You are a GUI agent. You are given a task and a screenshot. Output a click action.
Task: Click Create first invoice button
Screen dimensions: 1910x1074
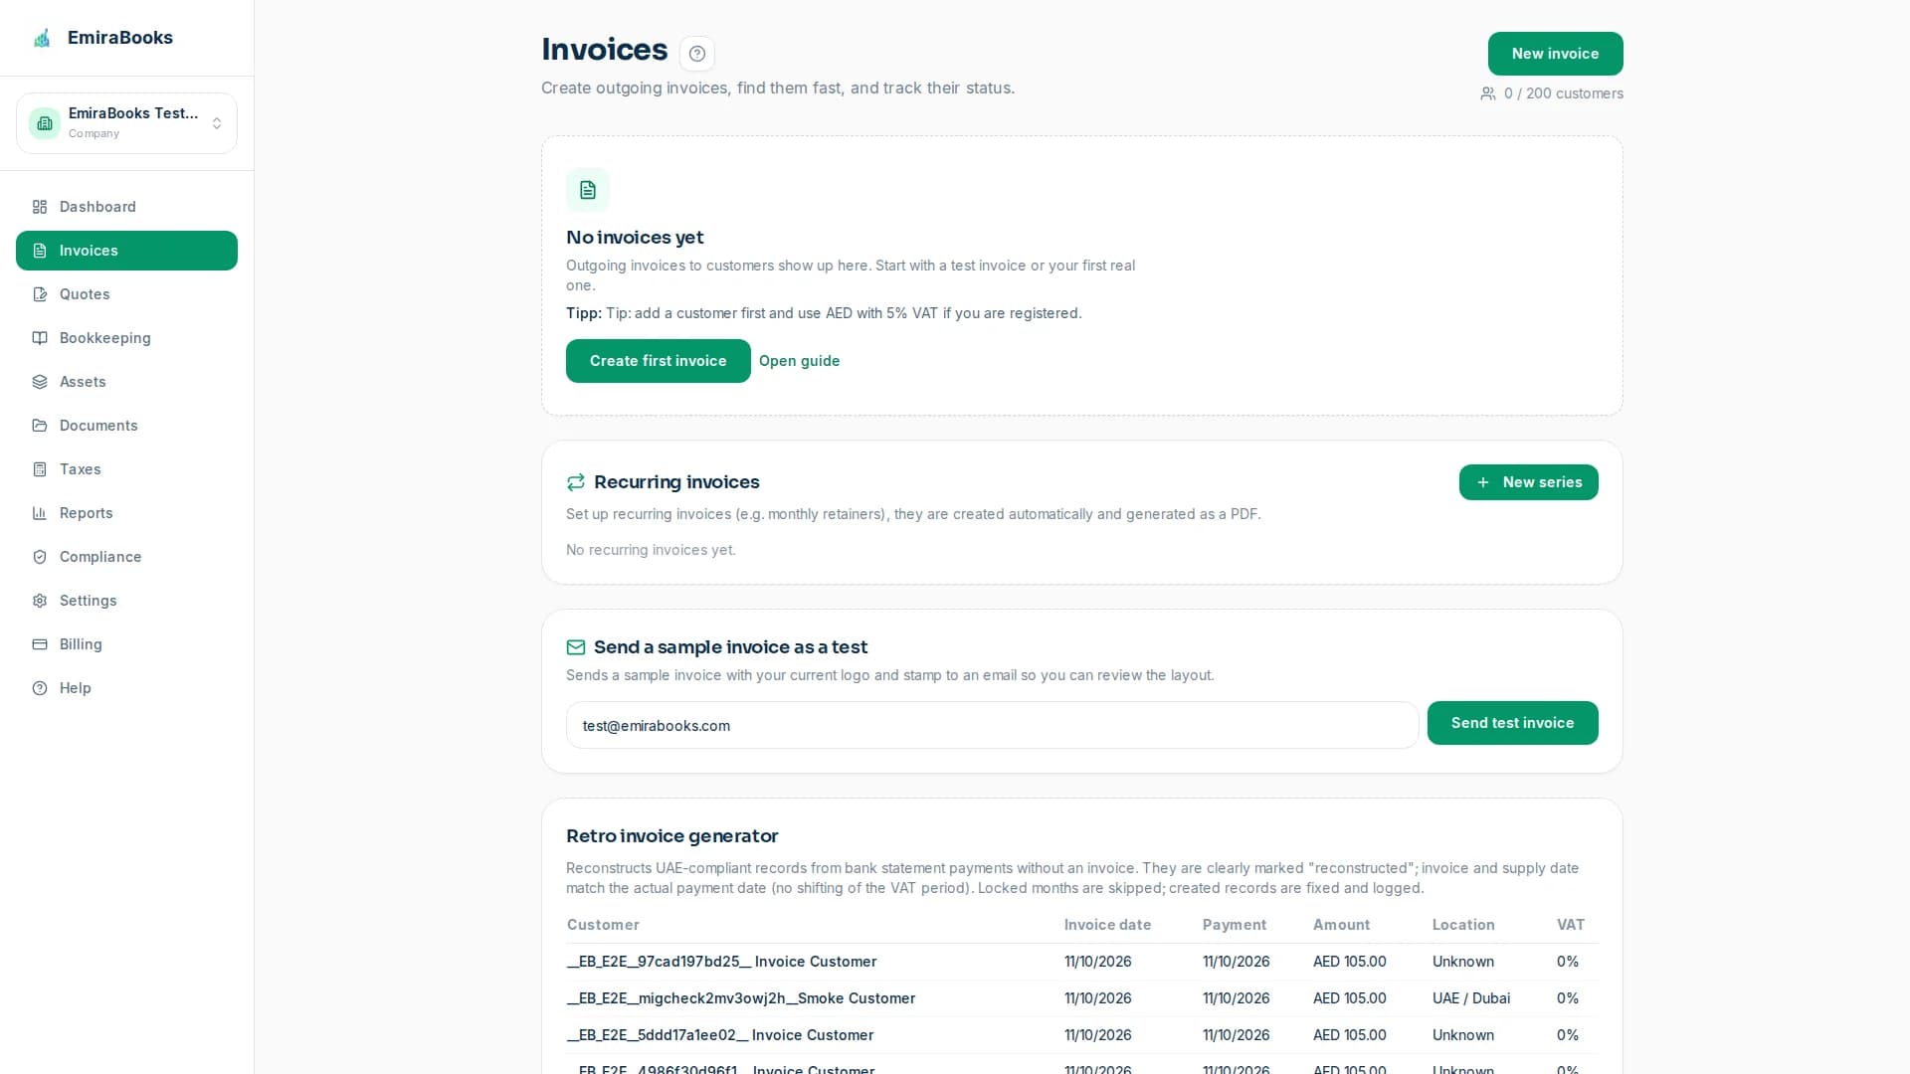coord(658,361)
